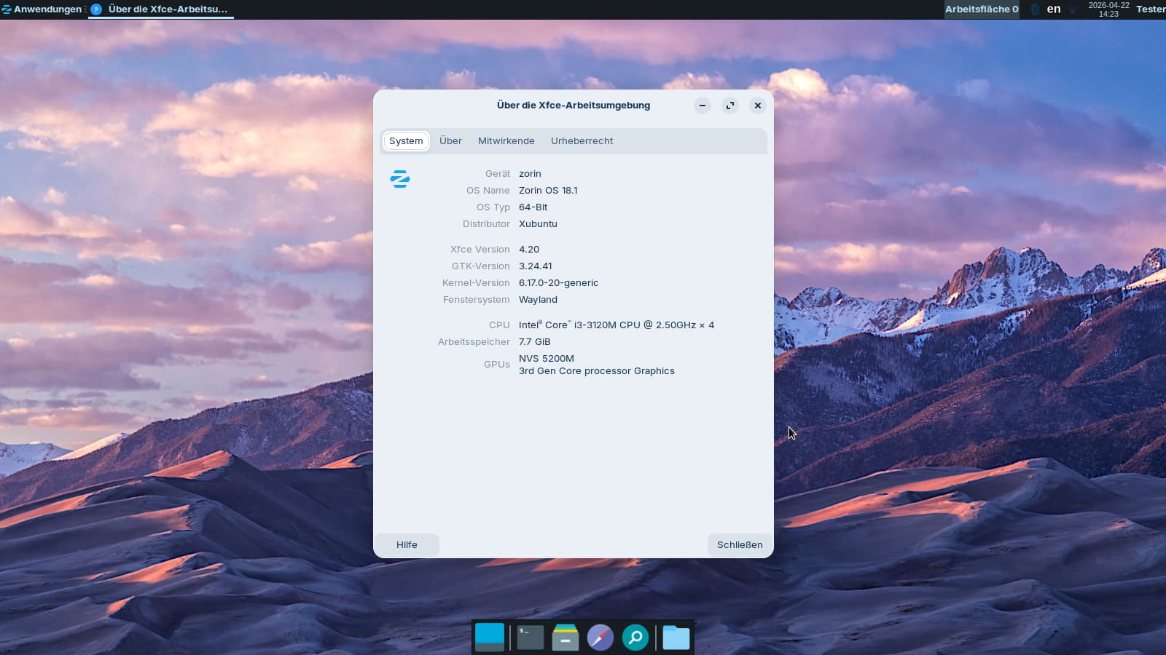This screenshot has height=655, width=1166.
Task: Open the application finder magnifier icon
Action: point(635,638)
